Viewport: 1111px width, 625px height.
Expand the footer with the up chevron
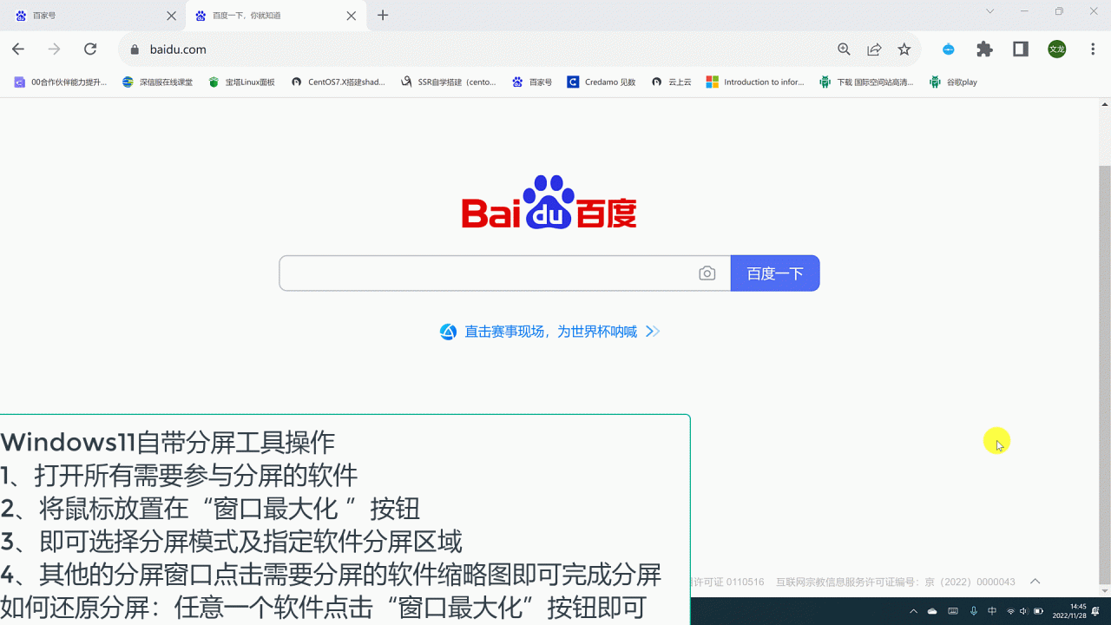click(1035, 582)
